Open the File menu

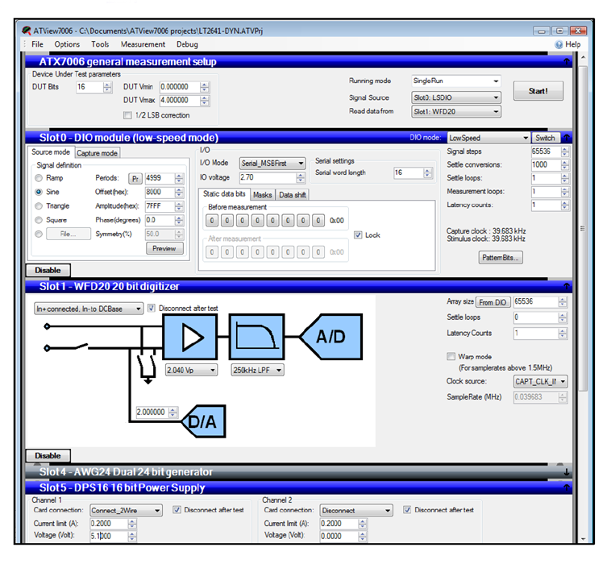click(x=37, y=44)
